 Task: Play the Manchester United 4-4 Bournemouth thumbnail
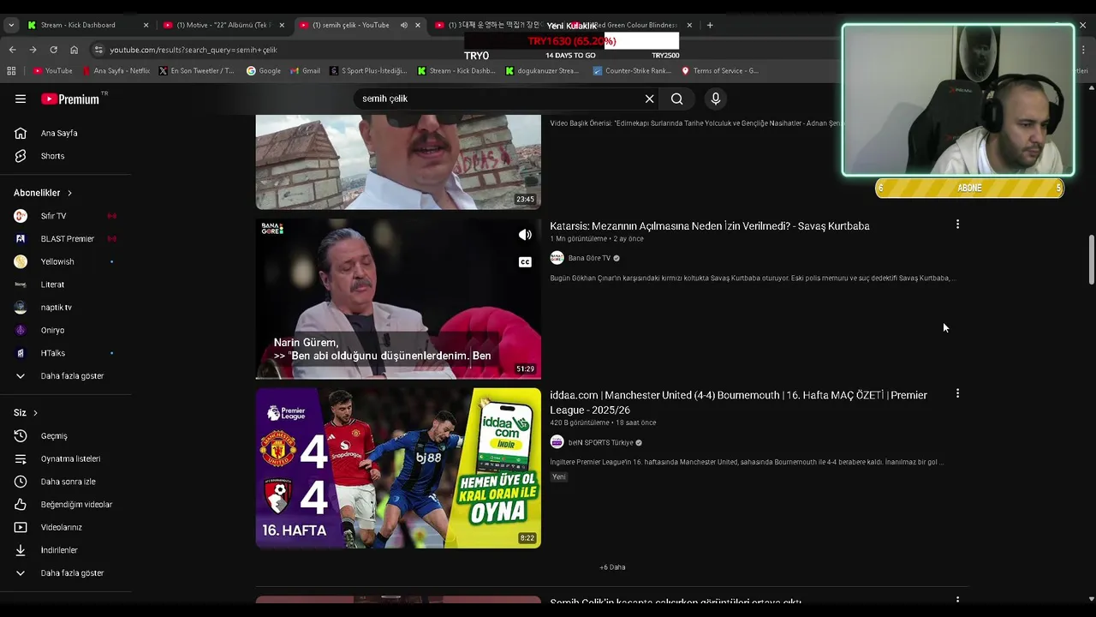[398, 468]
